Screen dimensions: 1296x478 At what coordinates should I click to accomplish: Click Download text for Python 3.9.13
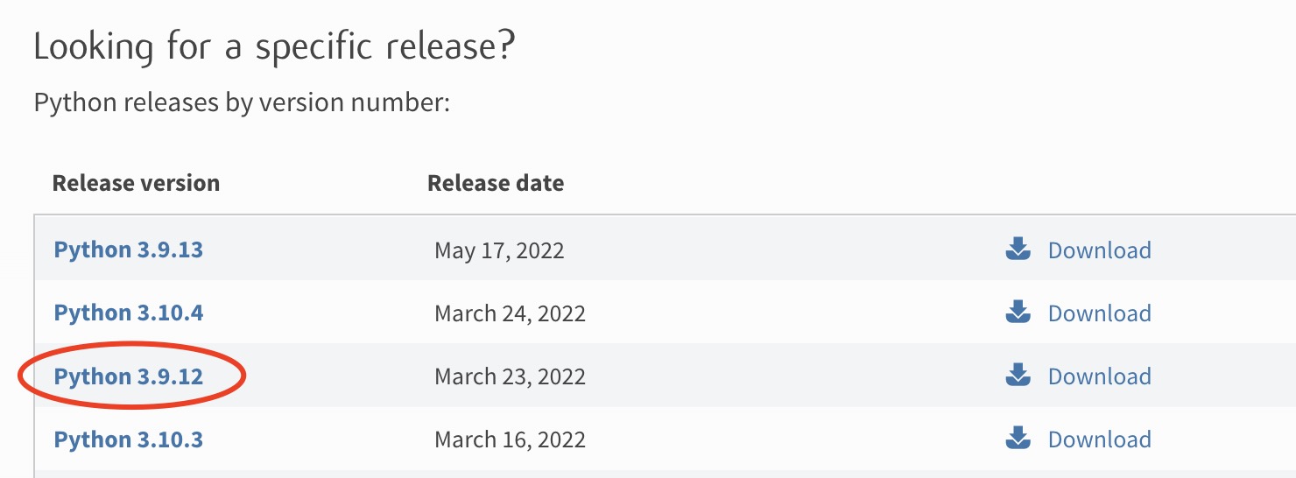click(x=1100, y=250)
